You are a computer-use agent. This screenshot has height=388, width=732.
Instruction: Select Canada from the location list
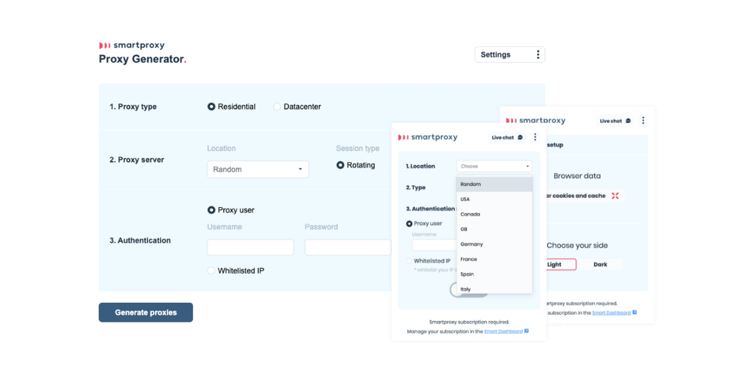click(x=494, y=214)
